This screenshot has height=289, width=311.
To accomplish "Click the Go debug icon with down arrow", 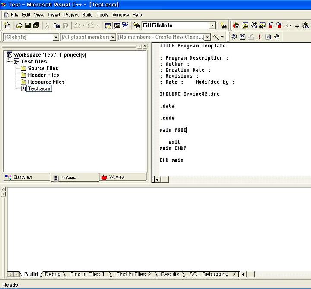I will [268, 37].
